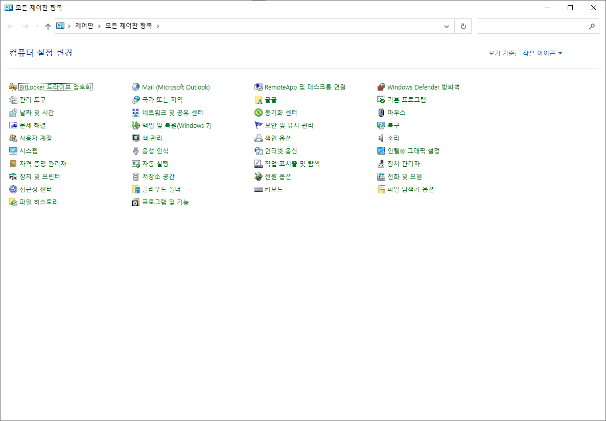Image resolution: width=606 pixels, height=421 pixels.
Task: Open 전원 옵션 link
Action: 278,176
